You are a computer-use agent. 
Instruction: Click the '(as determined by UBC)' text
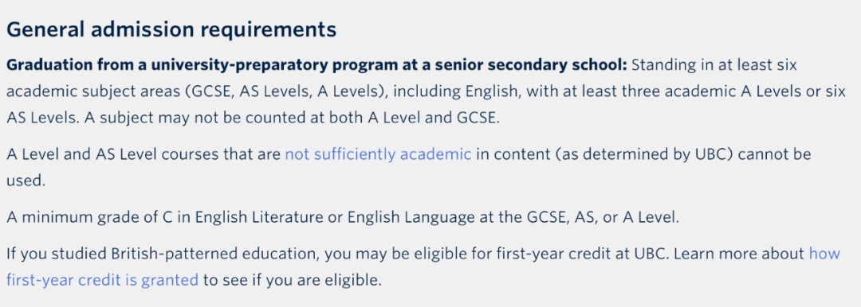[643, 154]
